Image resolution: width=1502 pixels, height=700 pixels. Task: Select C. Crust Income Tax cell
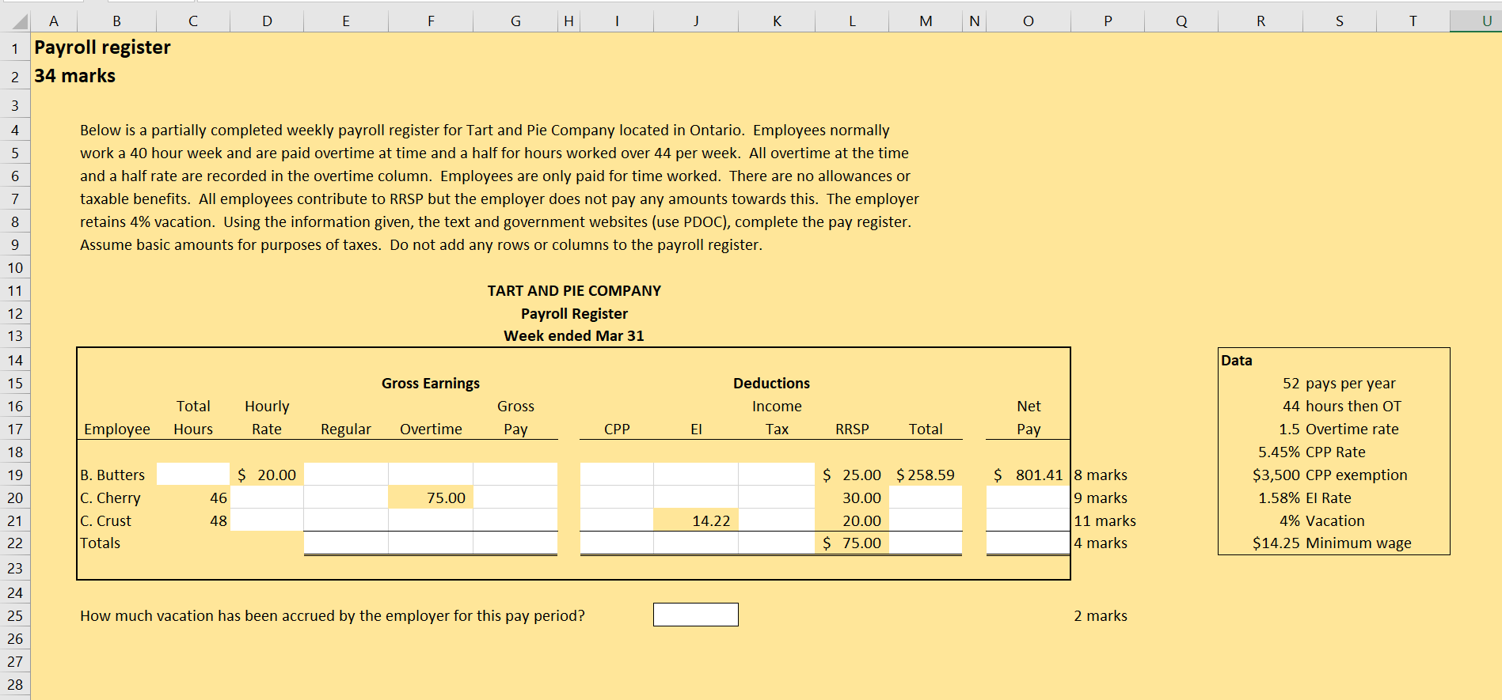tap(777, 520)
